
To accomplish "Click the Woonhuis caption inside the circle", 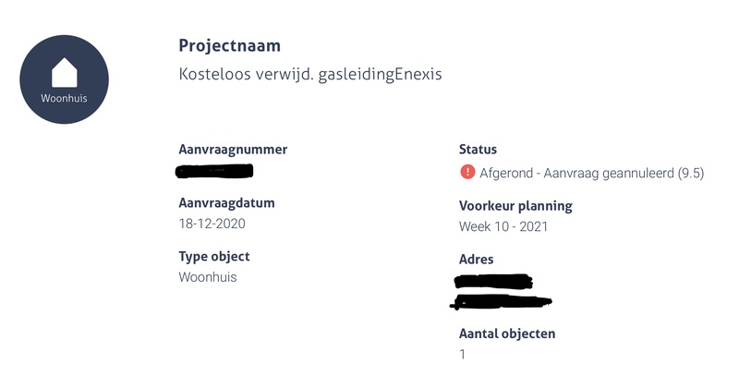I will [64, 98].
